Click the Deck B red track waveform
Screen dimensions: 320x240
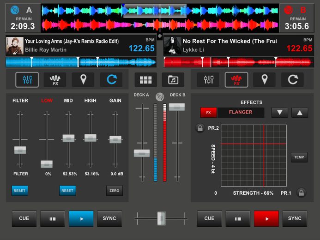click(239, 62)
